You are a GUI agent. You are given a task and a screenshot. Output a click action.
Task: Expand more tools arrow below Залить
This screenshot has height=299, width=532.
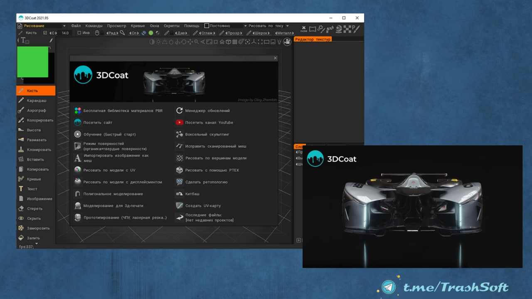(x=36, y=244)
